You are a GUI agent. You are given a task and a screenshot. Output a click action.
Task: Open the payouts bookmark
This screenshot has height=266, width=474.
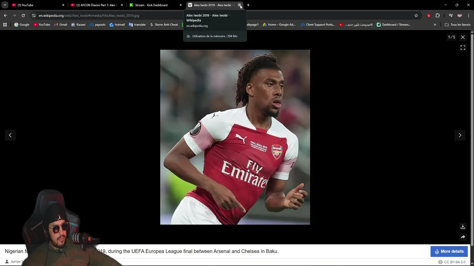tap(97, 25)
